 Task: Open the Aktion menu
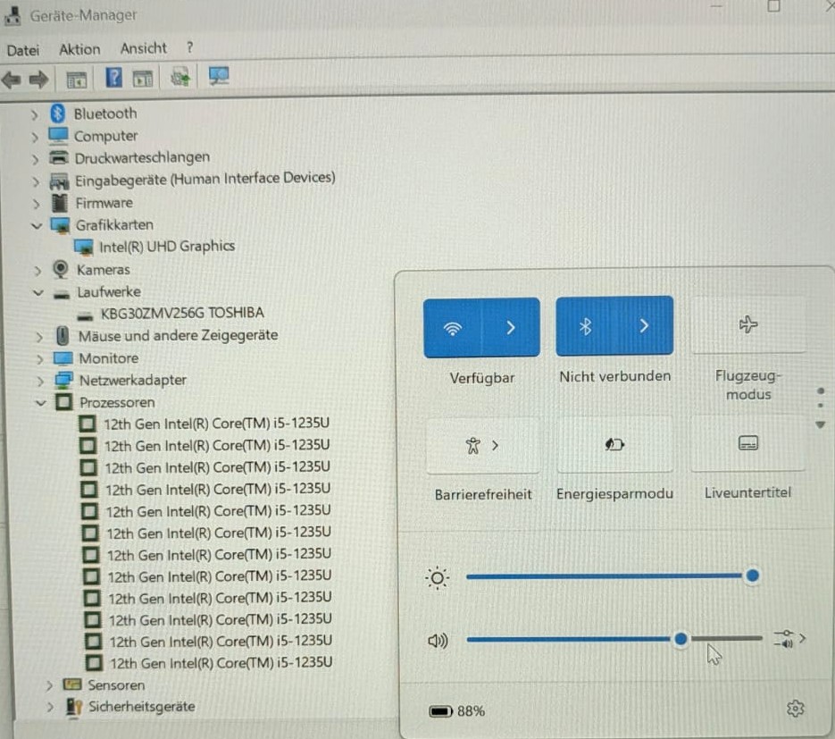(79, 49)
